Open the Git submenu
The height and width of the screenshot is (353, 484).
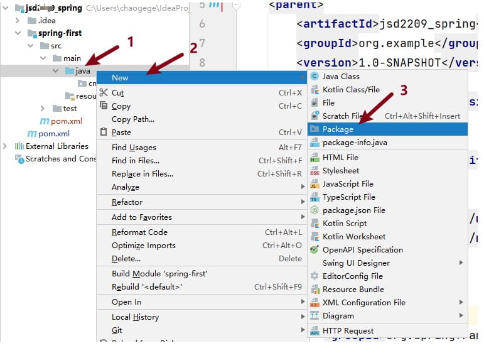tap(202, 330)
